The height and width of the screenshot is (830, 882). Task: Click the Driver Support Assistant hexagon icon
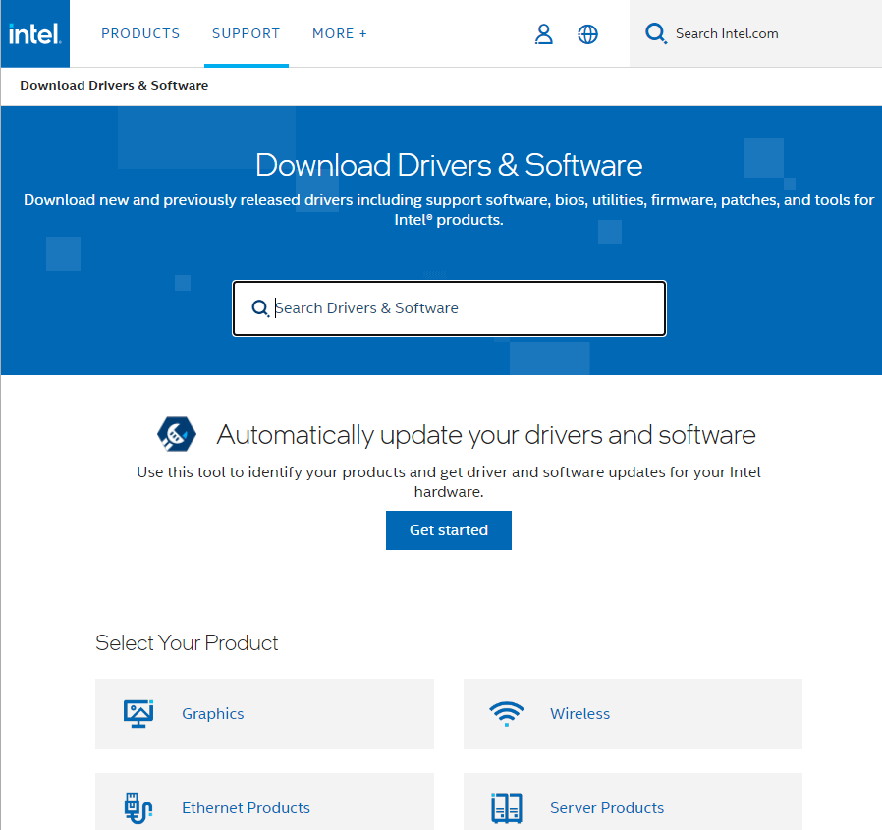pyautogui.click(x=177, y=434)
